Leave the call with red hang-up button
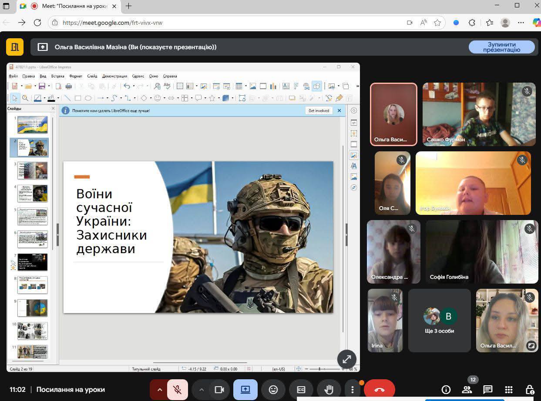 pyautogui.click(x=379, y=390)
